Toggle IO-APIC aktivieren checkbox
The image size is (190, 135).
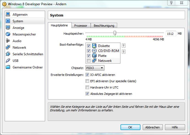point(87,75)
